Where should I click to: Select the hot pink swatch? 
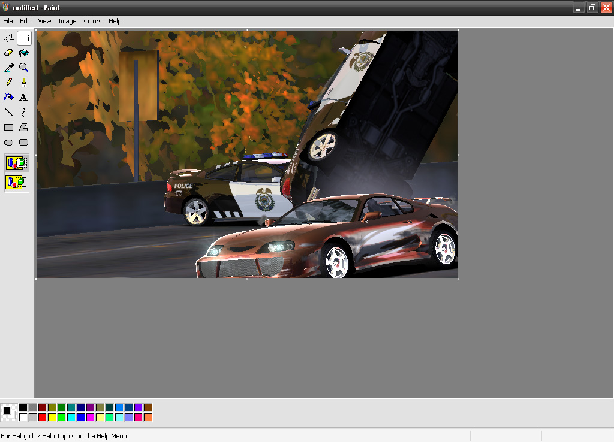coord(139,417)
